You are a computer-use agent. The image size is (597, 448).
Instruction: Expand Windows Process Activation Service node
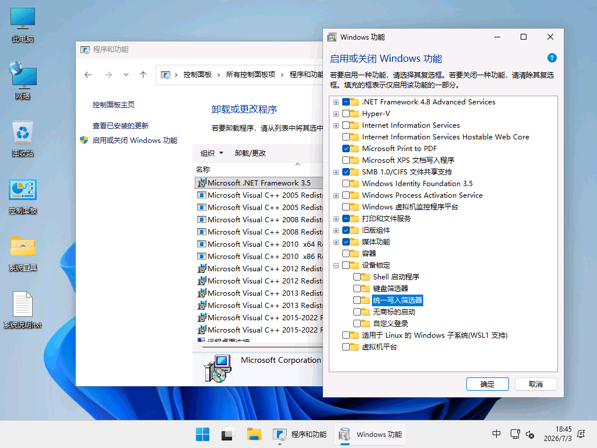point(336,195)
